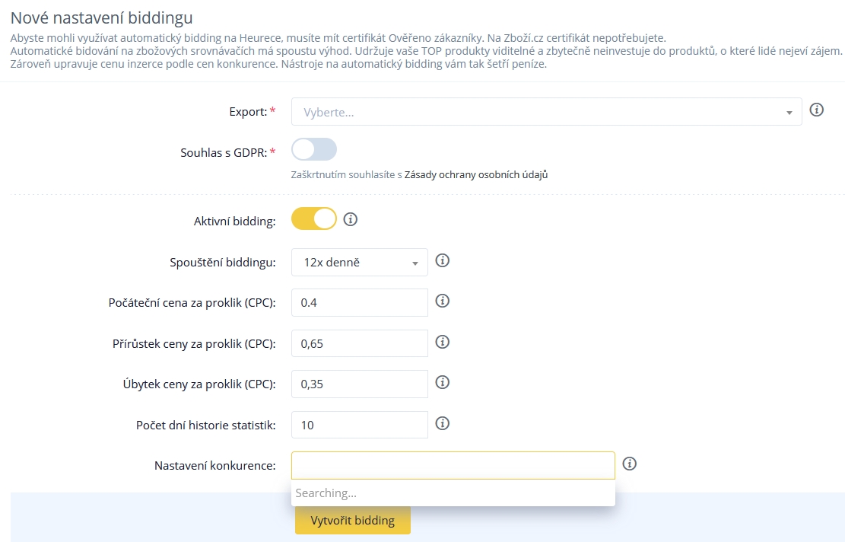
Task: Click the Počáteční cena za proklik input
Action: click(x=360, y=302)
